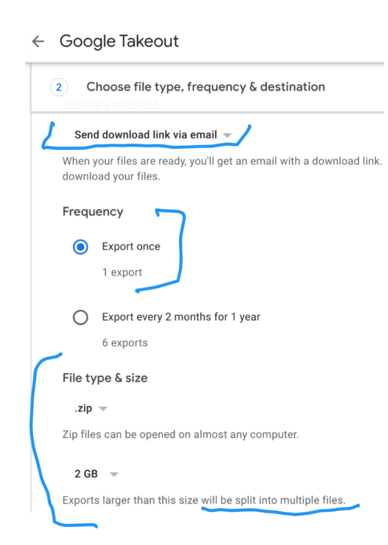The image size is (388, 545).
Task: Click the Zip files can be opened description
Action: pos(181,434)
